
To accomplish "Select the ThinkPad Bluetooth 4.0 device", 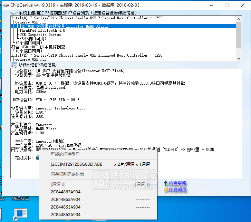I will 42,30.
